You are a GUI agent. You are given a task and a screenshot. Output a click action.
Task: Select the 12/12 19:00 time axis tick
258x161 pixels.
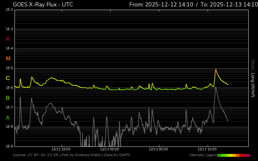tap(61, 149)
